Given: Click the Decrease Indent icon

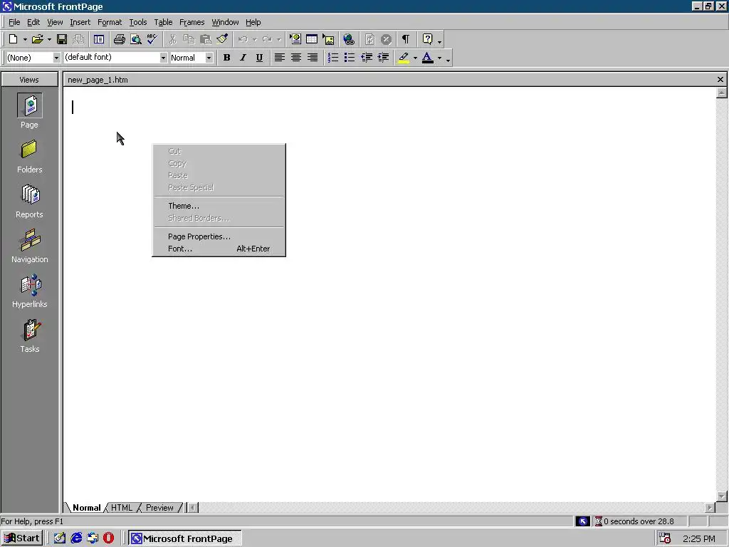Looking at the screenshot, I should (367, 58).
